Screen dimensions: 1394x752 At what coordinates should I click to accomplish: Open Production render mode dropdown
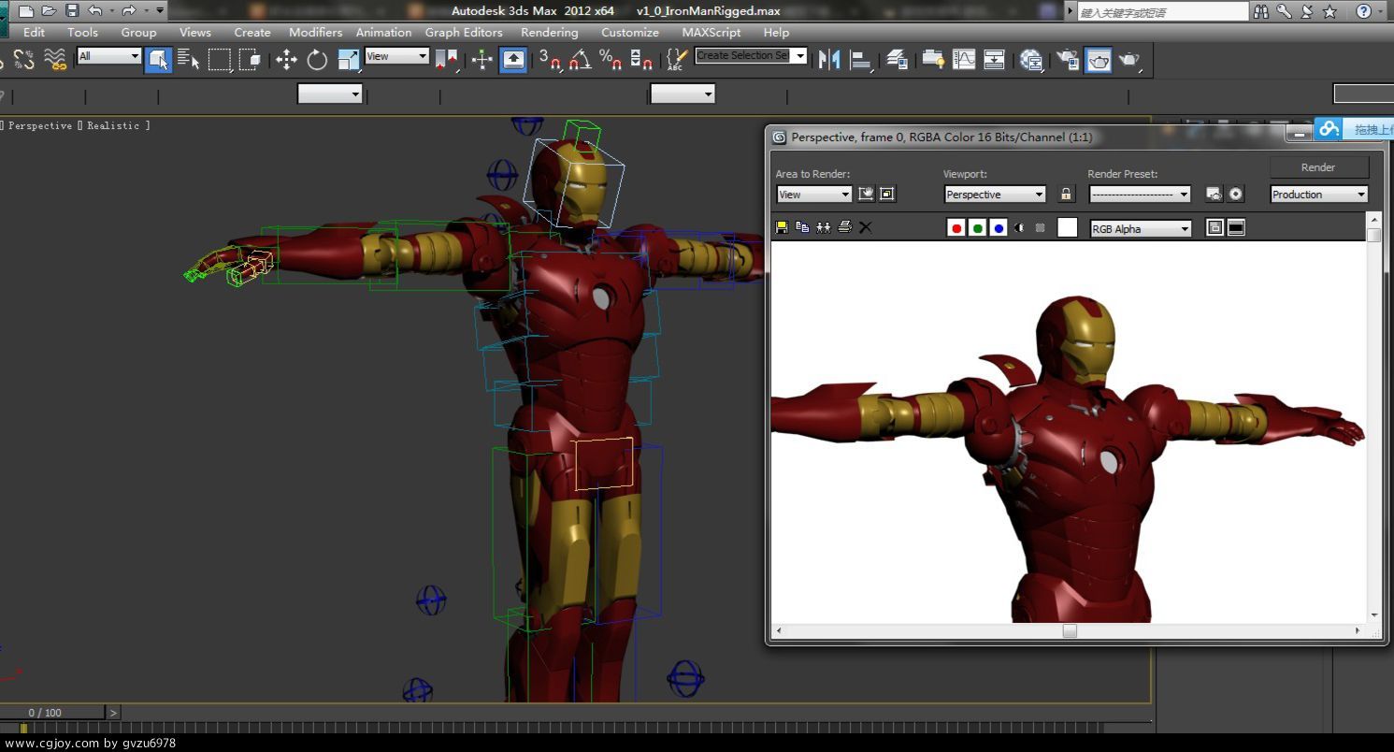click(x=1319, y=195)
